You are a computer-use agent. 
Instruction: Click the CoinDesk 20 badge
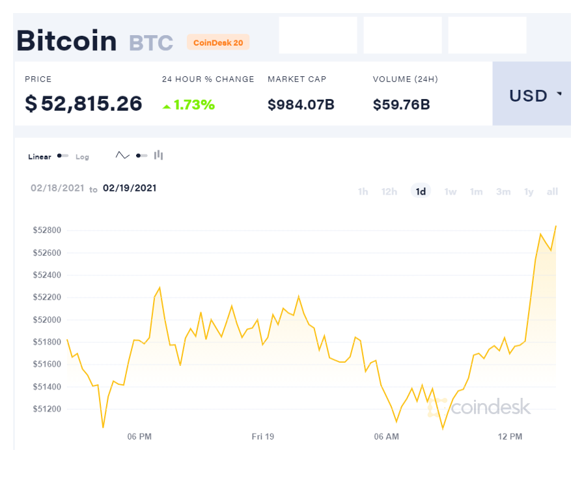[218, 43]
